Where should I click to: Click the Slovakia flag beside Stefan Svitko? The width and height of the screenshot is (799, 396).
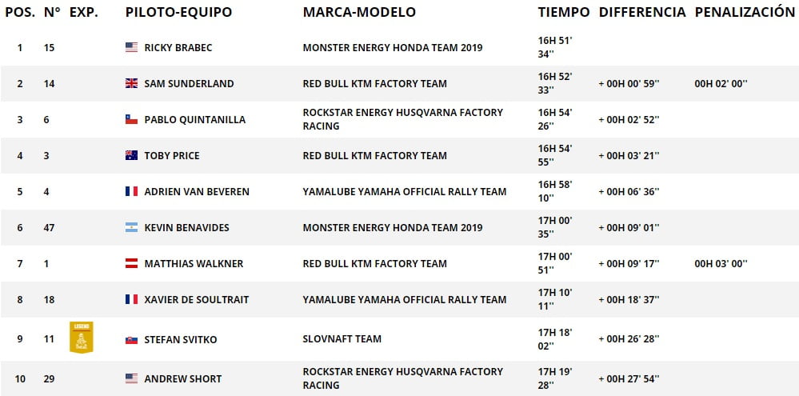click(131, 339)
